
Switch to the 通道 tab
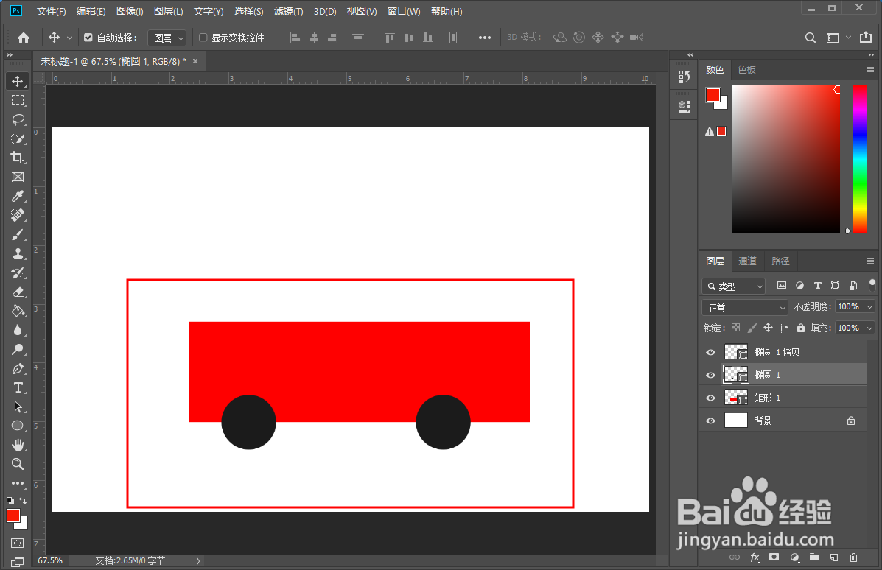[x=748, y=261]
